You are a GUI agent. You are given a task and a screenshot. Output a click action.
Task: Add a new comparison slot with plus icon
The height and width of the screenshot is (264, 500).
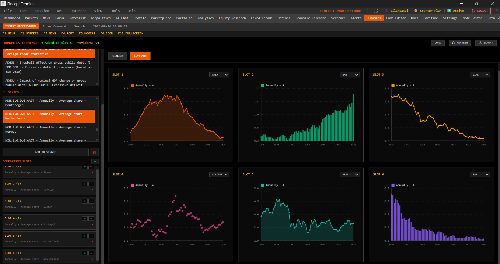tap(95, 162)
